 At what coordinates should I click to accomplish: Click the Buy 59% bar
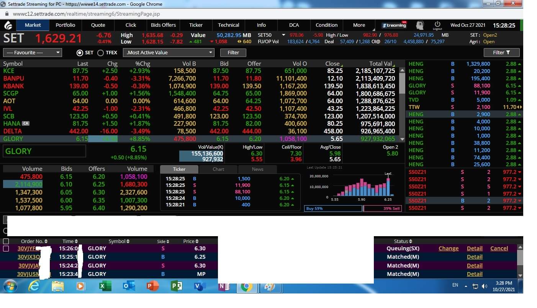pos(333,209)
